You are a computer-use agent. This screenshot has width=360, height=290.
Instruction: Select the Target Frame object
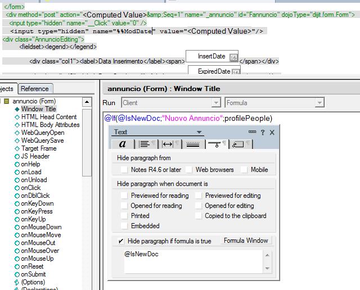(39, 148)
